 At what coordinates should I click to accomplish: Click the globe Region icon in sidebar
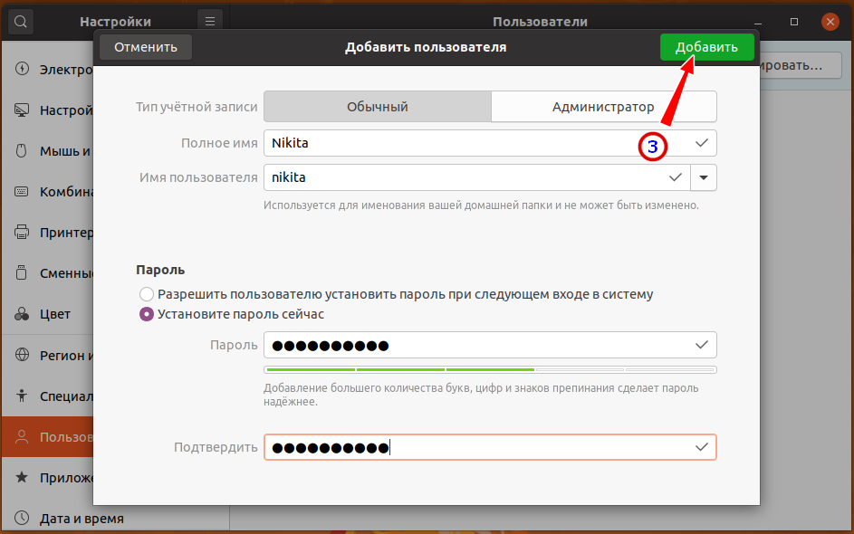(x=23, y=356)
